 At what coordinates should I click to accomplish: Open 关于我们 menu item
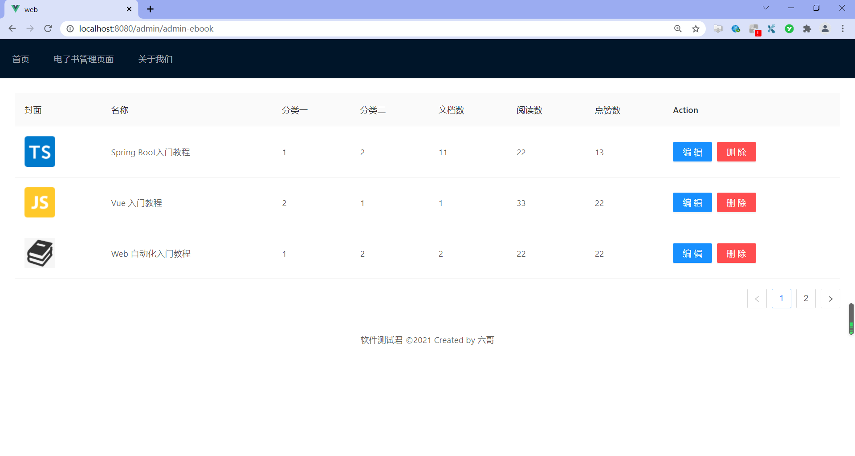pos(155,59)
